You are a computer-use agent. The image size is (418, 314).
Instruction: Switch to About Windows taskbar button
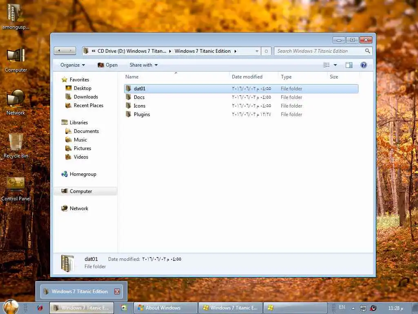[x=165, y=308]
